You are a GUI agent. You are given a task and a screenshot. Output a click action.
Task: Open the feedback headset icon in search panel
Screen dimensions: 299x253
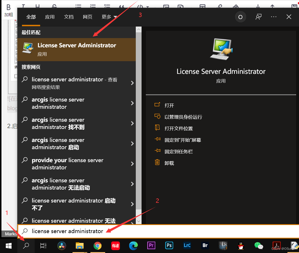point(258,17)
